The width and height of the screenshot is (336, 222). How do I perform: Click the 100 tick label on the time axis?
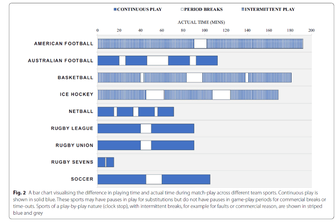point(204,30)
